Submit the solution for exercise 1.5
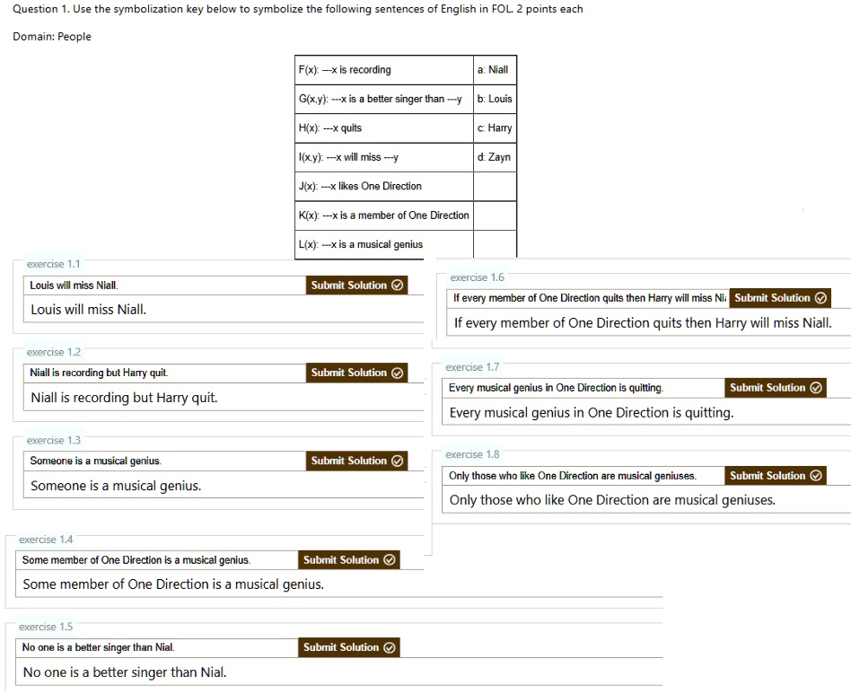The height and width of the screenshot is (694, 851). click(x=348, y=647)
